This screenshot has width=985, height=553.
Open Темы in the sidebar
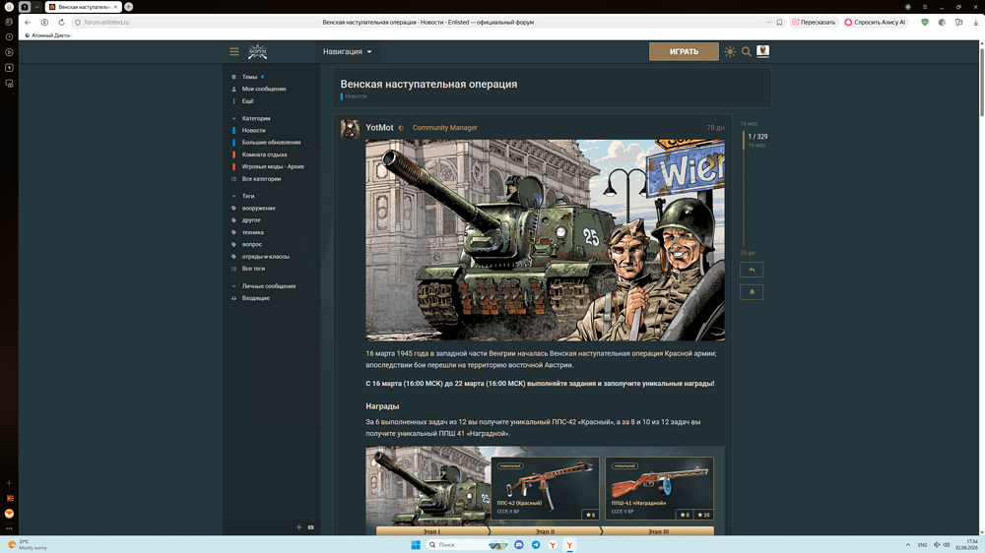[249, 77]
